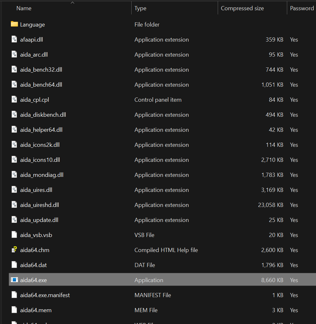Click the 3,169 KB size of aida_uires.dll
This screenshot has height=324, width=316.
coord(272,190)
